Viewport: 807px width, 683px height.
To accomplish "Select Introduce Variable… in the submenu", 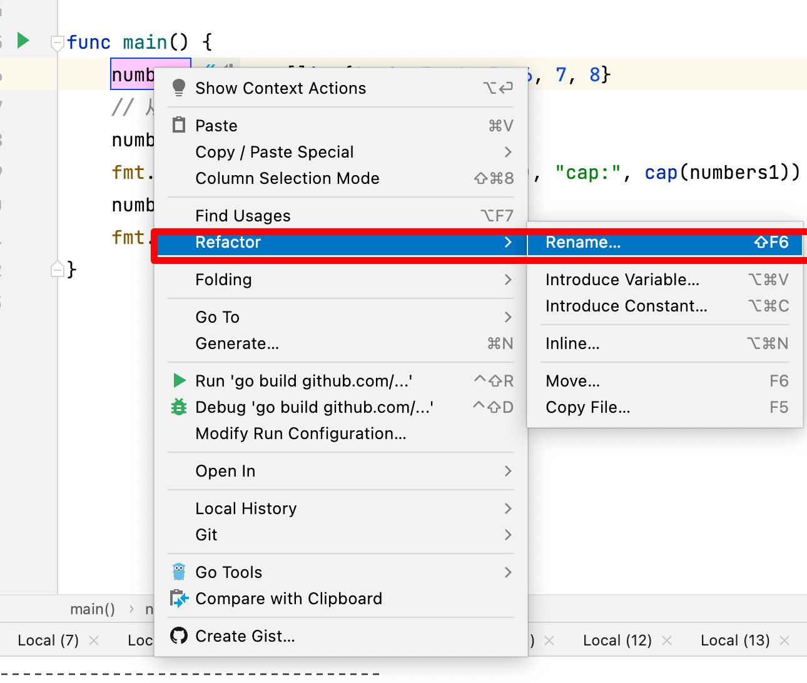I will [x=622, y=280].
